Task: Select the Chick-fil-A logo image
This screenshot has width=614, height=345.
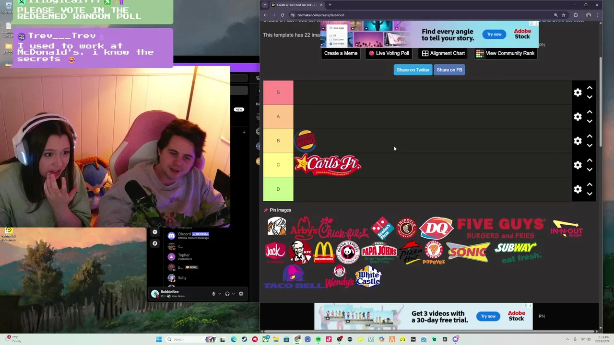Action: tap(343, 228)
